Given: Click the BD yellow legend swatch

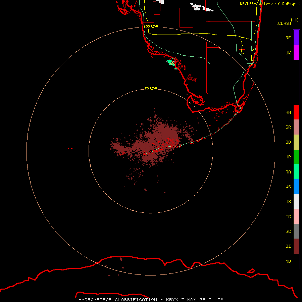Looking at the screenshot, I should pyautogui.click(x=296, y=142).
